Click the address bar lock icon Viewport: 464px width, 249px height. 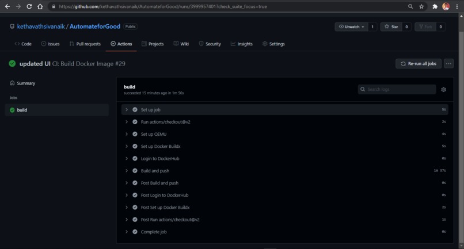coord(54,6)
